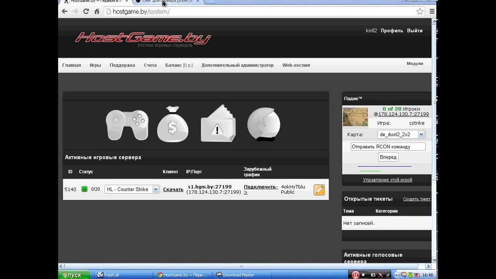Click the de_dust2 map thumbnail
Viewport: 496px width, 279px height.
point(355,117)
